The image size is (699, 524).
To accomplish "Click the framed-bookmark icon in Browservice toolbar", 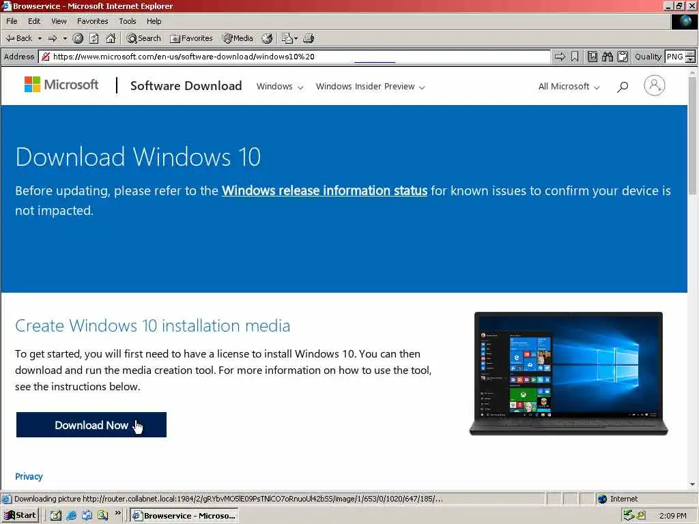I will (x=592, y=57).
